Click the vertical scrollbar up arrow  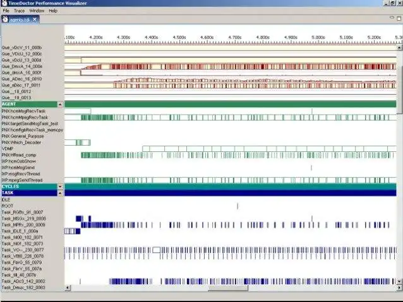(399, 48)
